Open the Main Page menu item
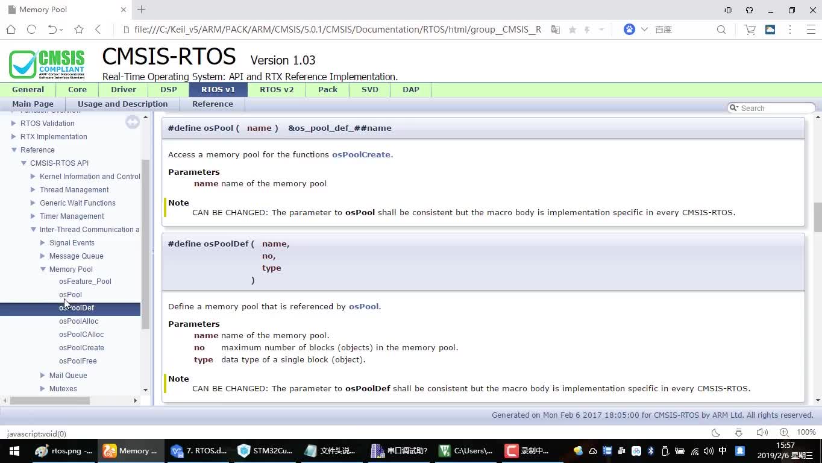 [x=33, y=104]
